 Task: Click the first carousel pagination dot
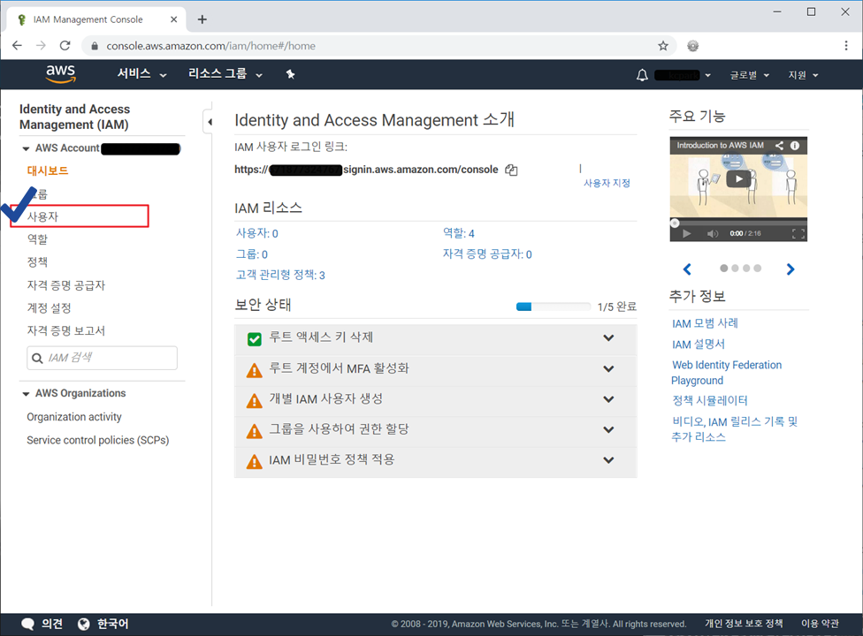[724, 269]
